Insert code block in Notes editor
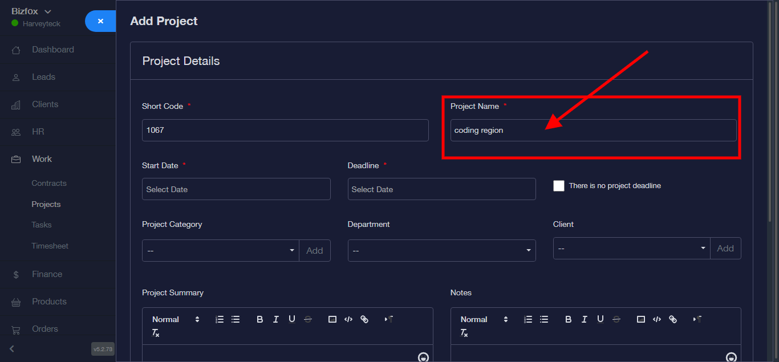 [x=657, y=319]
